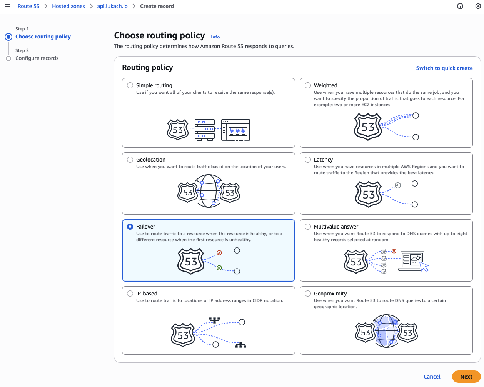Click Switch to quick create
The width and height of the screenshot is (484, 387).
444,68
